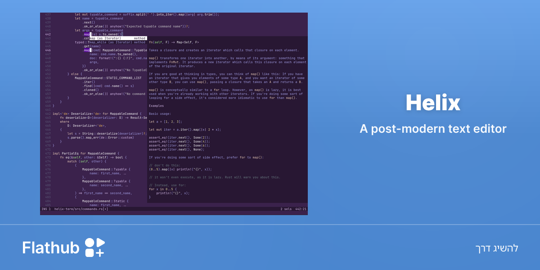Viewport: 540px width, 270px height.
Task: Click the '2 sels' selection count indicator
Action: pos(285,209)
